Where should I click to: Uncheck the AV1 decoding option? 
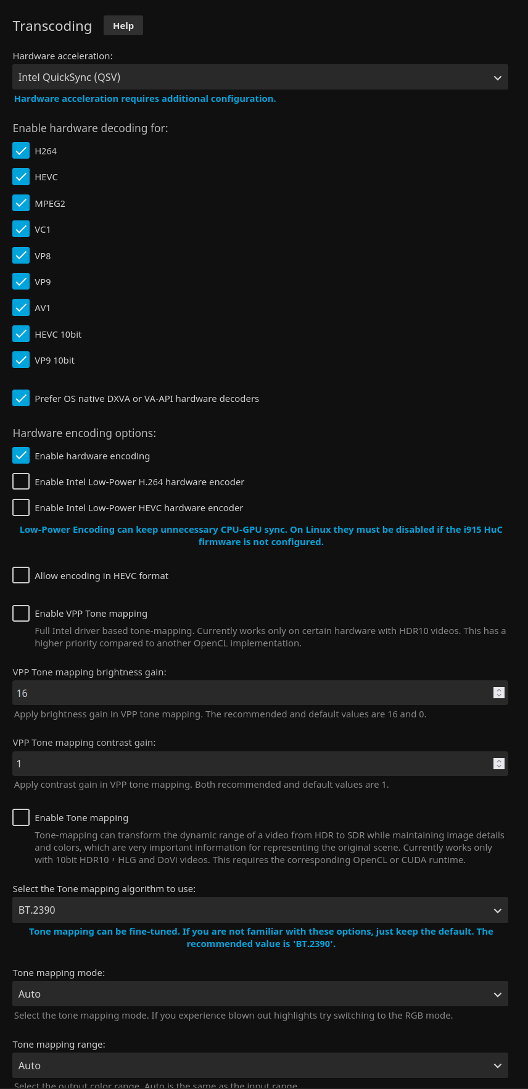pyautogui.click(x=21, y=307)
